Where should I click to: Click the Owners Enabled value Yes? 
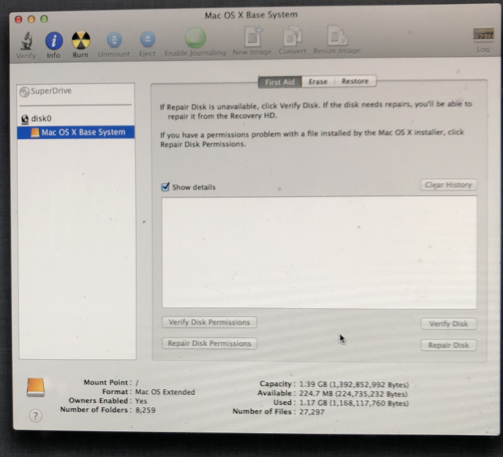pos(141,401)
